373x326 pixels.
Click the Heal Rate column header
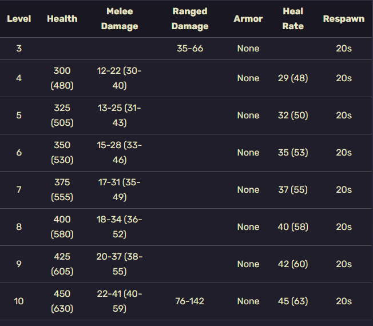(293, 19)
